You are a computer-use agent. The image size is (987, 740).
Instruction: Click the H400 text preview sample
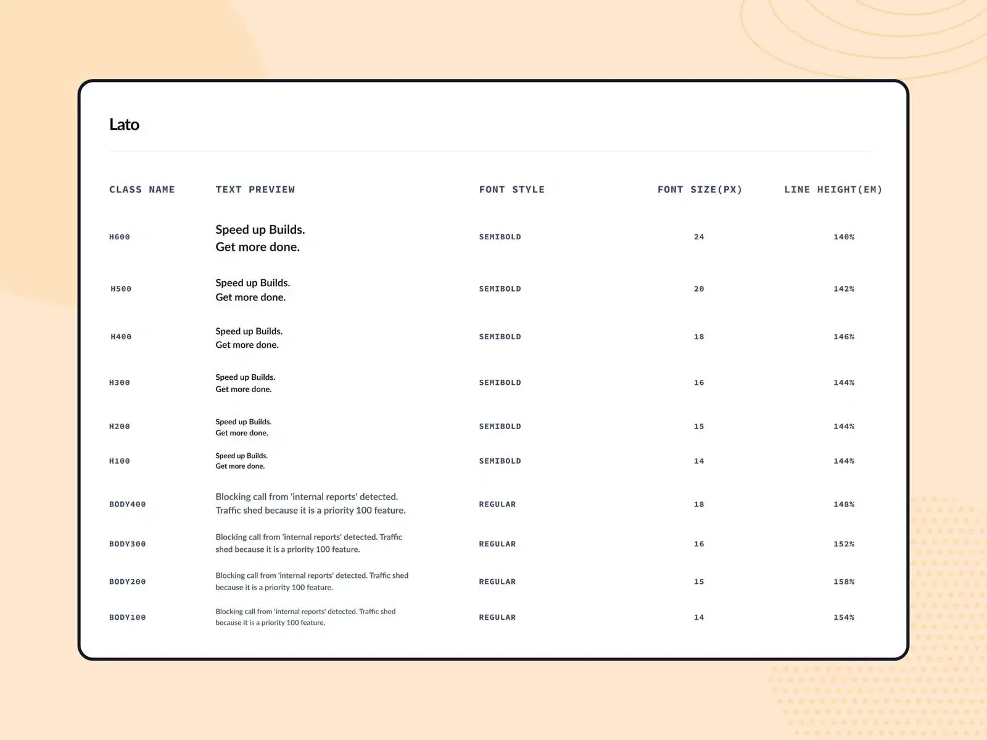[249, 338]
